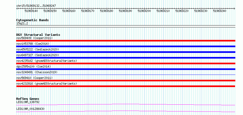Click ruler position 51969180
This screenshot has width=243, height=115.
(107, 11)
